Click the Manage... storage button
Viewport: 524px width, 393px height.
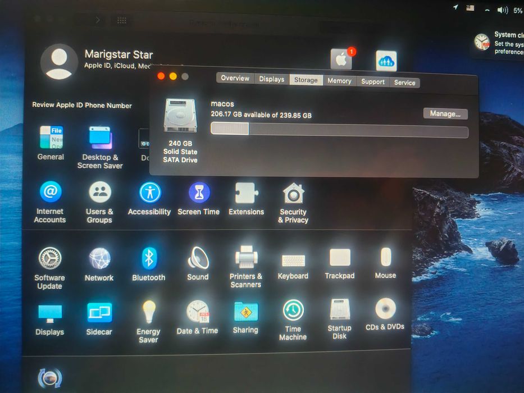[x=445, y=113]
